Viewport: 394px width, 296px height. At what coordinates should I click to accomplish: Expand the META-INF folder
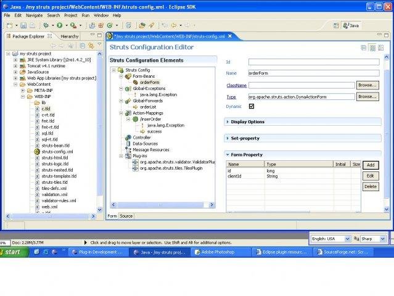[x=23, y=91]
